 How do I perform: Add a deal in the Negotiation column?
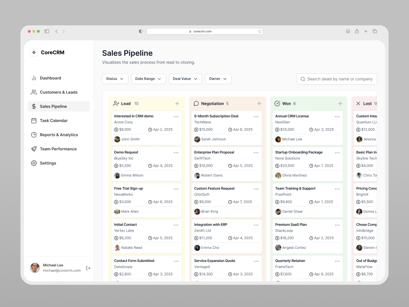point(259,104)
